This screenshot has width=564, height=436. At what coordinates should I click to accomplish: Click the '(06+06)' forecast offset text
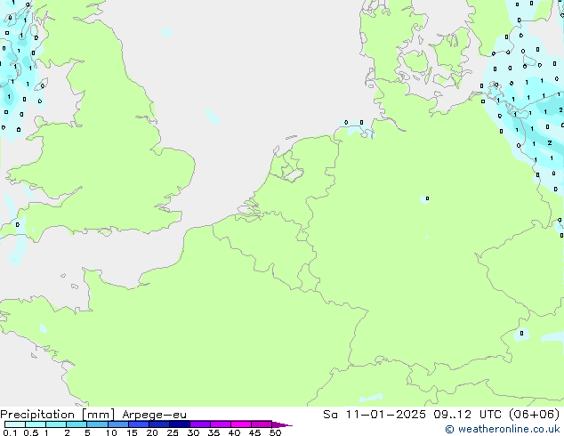click(535, 414)
